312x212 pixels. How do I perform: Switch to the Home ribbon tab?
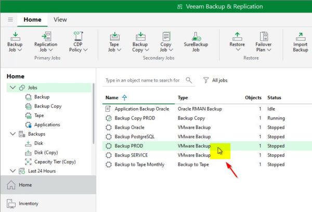pos(32,20)
